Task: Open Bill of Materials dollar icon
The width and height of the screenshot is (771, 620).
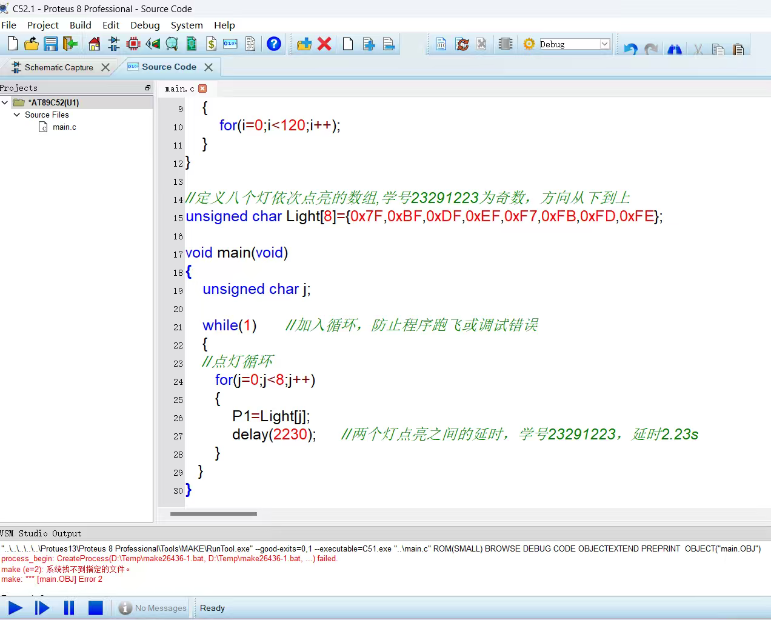Action: coord(211,44)
